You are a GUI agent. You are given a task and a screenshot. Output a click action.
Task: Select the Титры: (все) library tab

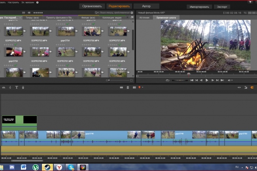[x=32, y=17]
